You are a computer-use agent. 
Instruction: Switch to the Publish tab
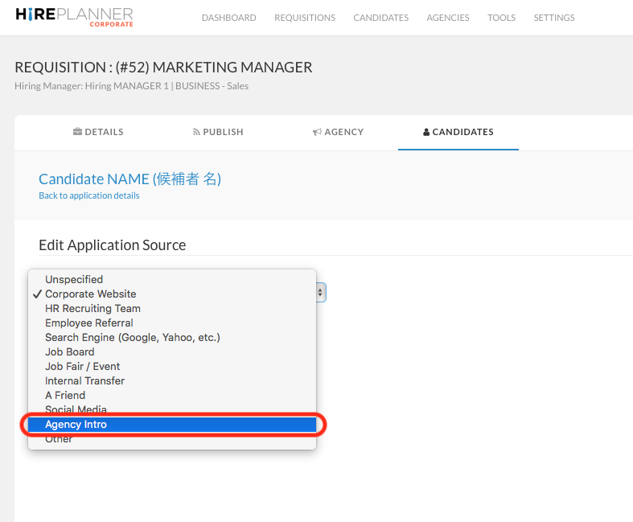coord(218,132)
